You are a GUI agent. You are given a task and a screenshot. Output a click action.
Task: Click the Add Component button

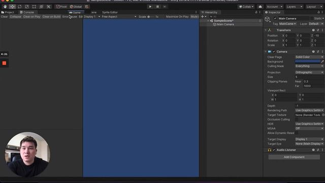click(x=294, y=157)
